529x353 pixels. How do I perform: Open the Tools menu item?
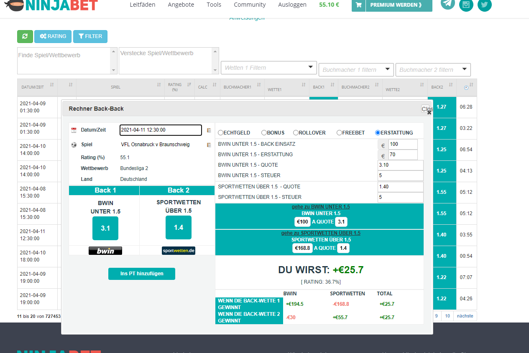click(x=214, y=5)
